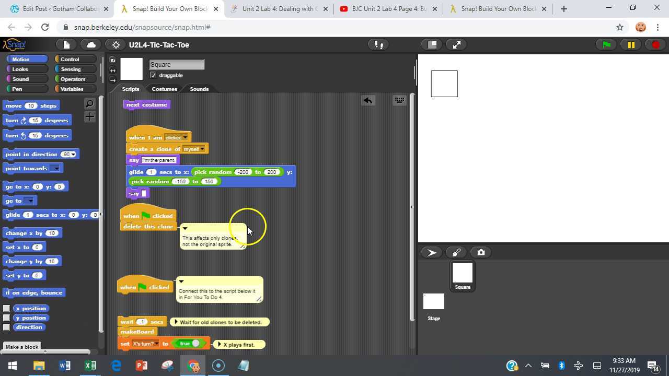Image resolution: width=669 pixels, height=376 pixels.
Task: Open PowerPoint from the taskbar
Action: click(142, 365)
